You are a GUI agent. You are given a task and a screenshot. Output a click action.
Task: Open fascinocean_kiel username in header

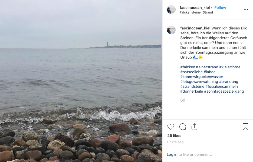(x=195, y=8)
